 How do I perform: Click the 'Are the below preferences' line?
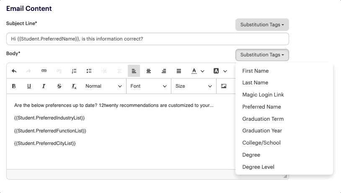[114, 105]
